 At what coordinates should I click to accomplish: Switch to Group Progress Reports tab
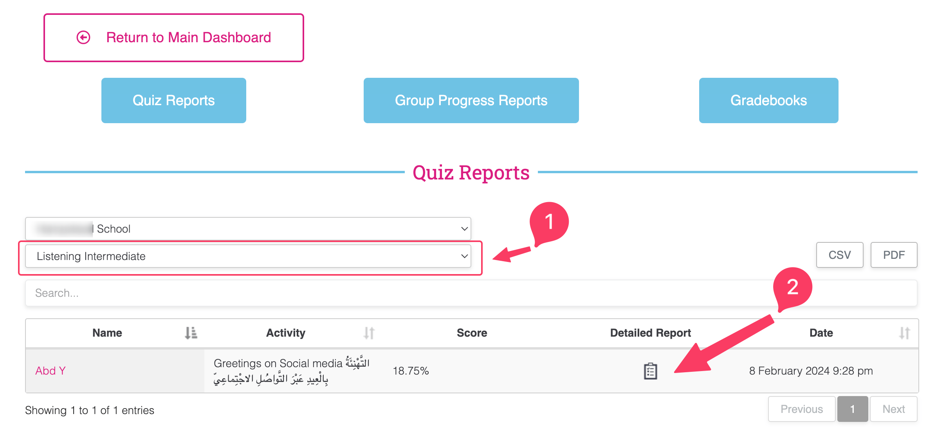pos(471,100)
